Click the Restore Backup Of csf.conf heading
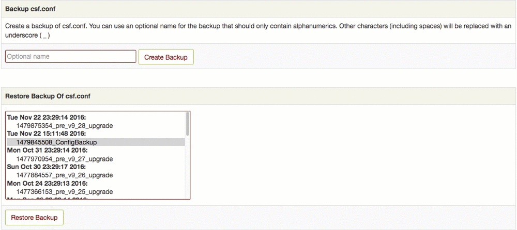517x230 pixels. point(48,96)
